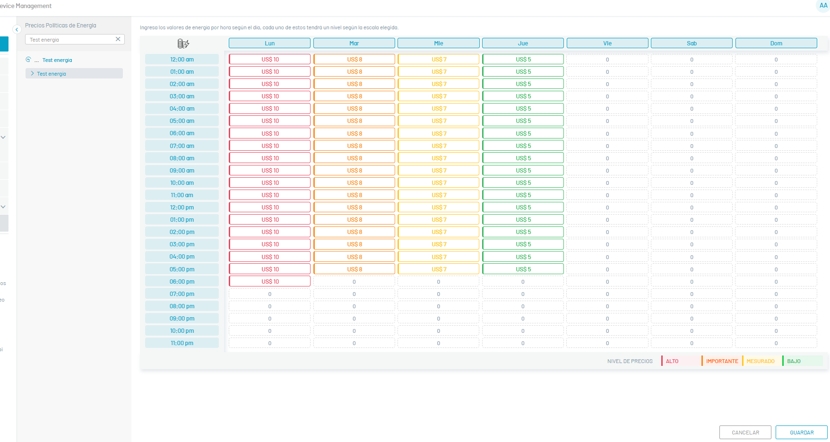Image resolution: width=830 pixels, height=442 pixels.
Task: Edit the Sab 09:00 pm zero cell
Action: point(692,318)
